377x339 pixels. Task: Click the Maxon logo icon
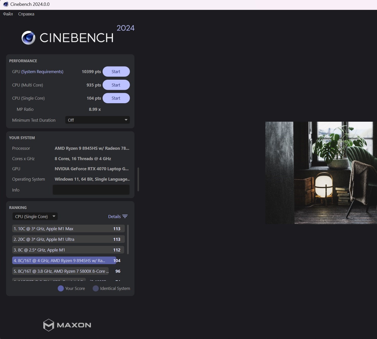[x=48, y=325]
